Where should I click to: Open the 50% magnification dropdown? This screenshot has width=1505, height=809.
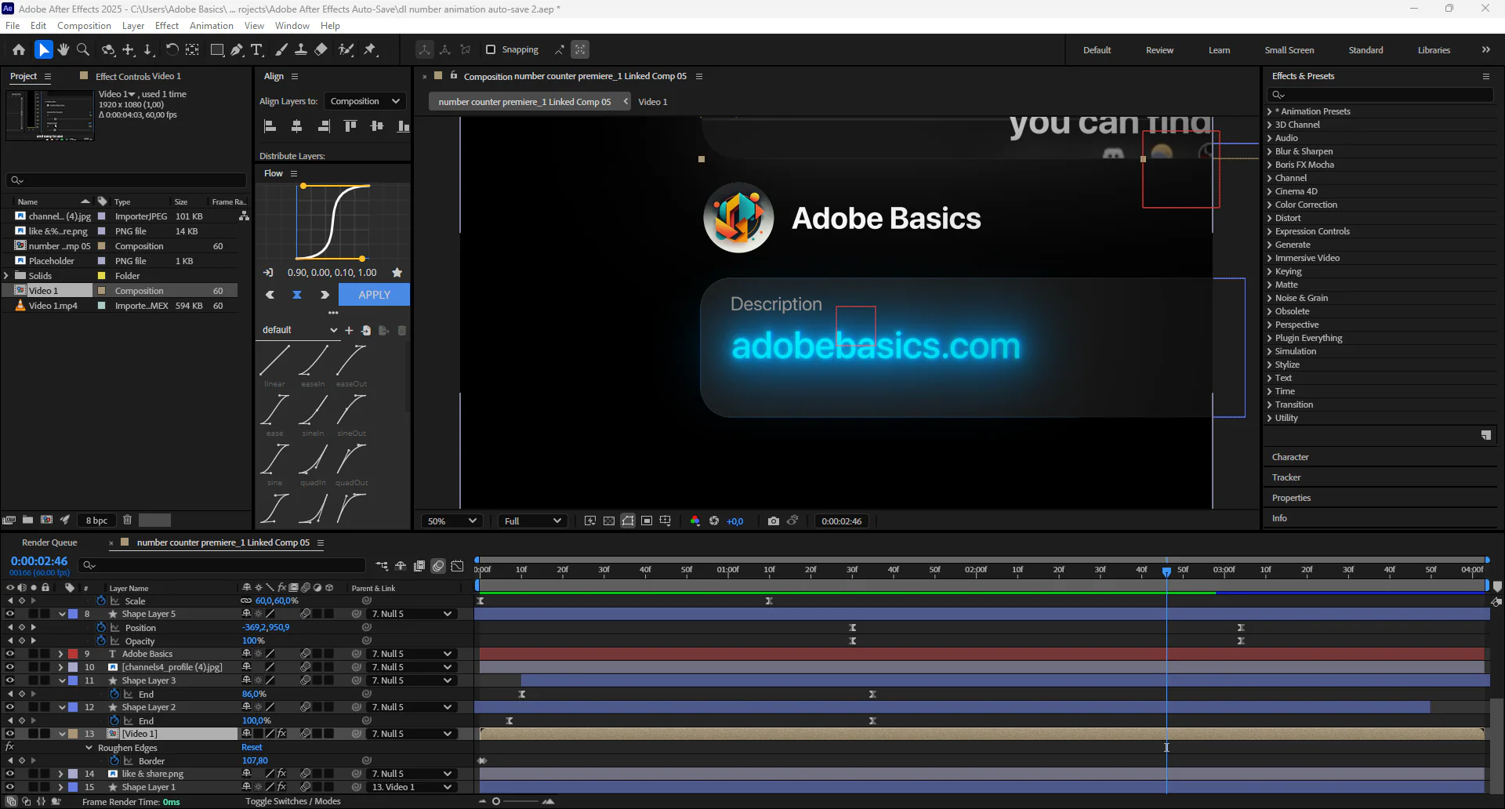click(451, 521)
